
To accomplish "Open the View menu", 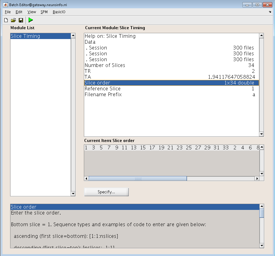I will 32,12.
